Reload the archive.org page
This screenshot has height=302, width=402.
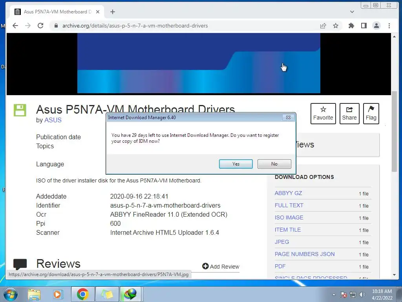point(40,26)
